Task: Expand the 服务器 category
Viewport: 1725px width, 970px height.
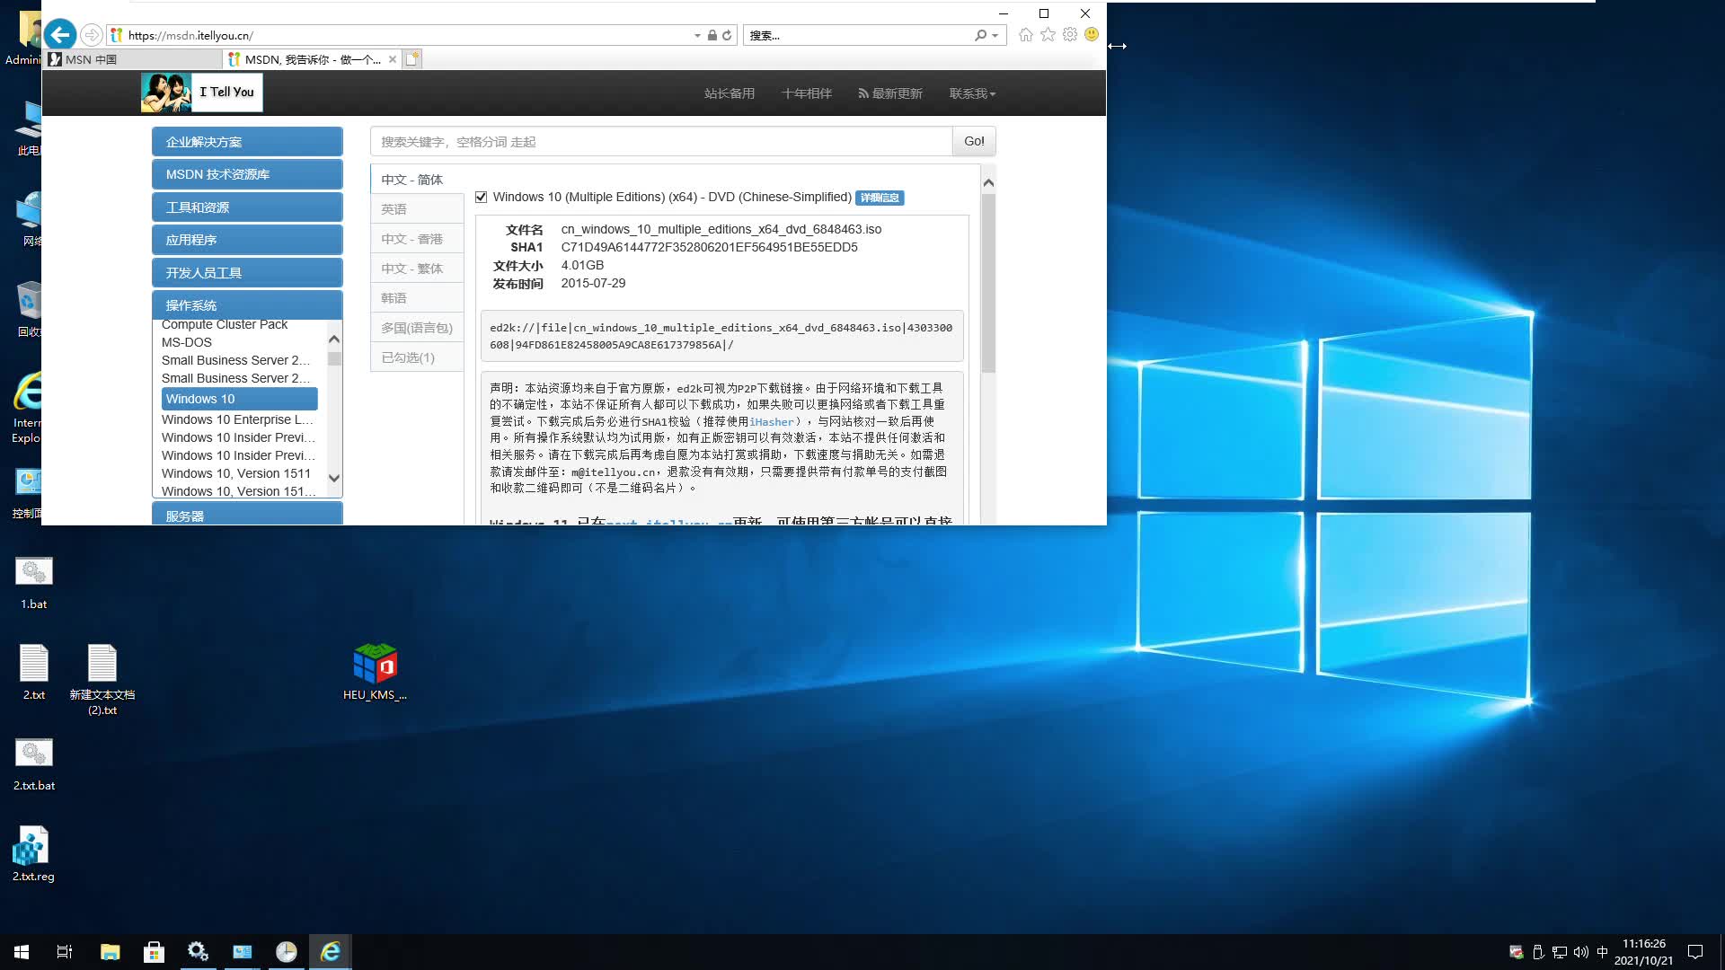Action: coord(247,515)
